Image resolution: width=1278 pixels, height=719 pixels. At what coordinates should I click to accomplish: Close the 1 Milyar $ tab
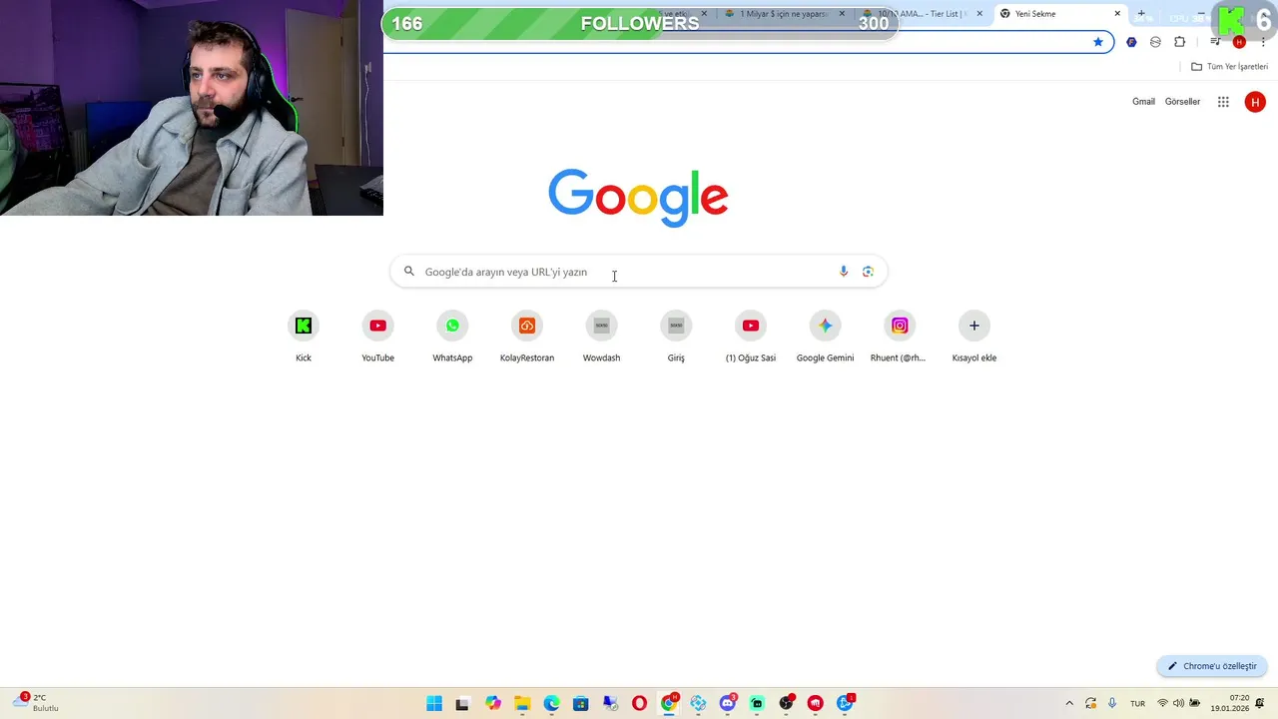click(842, 14)
